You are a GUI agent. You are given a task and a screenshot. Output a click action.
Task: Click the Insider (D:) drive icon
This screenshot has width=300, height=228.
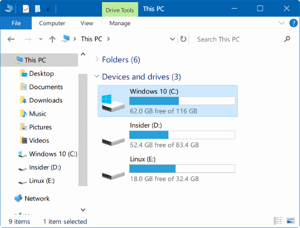(113, 141)
